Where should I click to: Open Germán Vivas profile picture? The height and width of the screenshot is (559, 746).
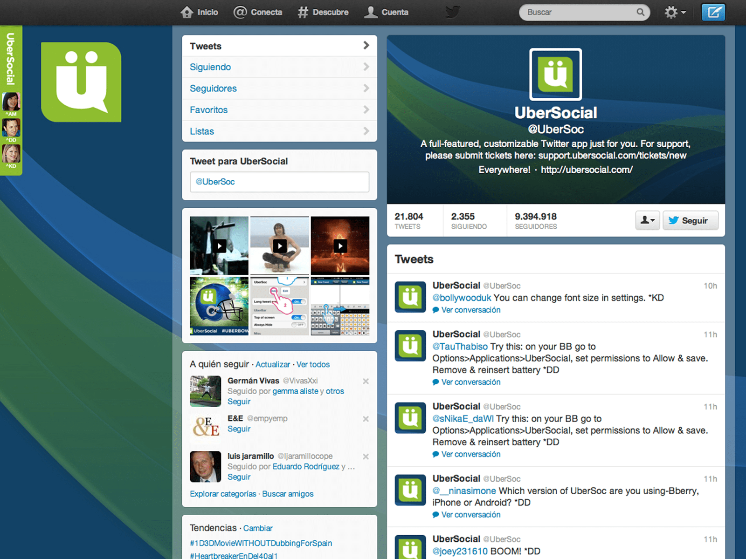click(x=206, y=391)
